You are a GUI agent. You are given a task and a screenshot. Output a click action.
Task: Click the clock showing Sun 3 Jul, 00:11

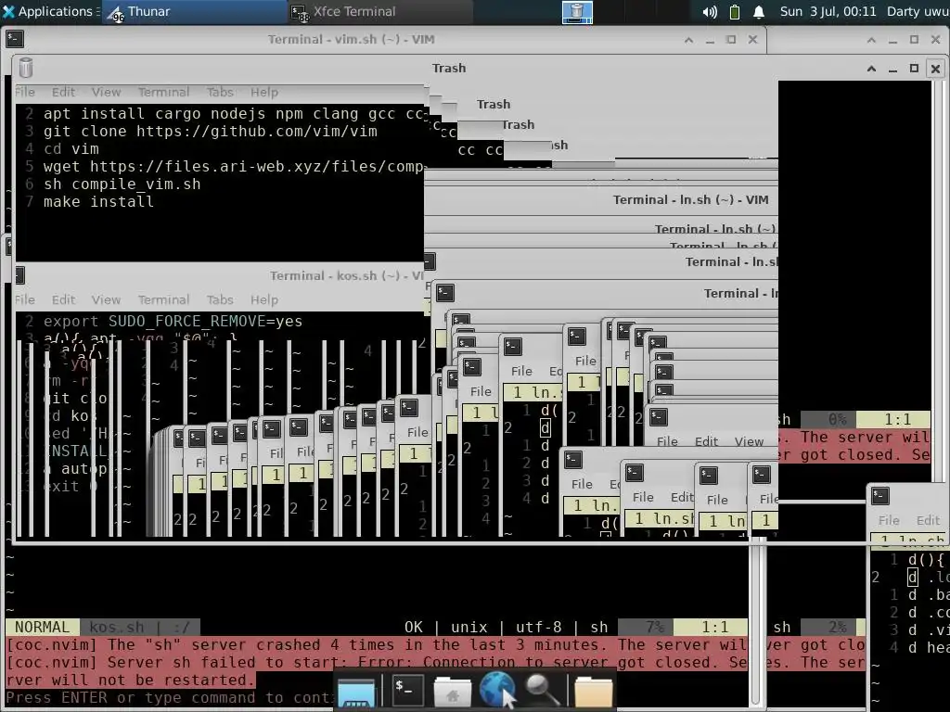(828, 11)
